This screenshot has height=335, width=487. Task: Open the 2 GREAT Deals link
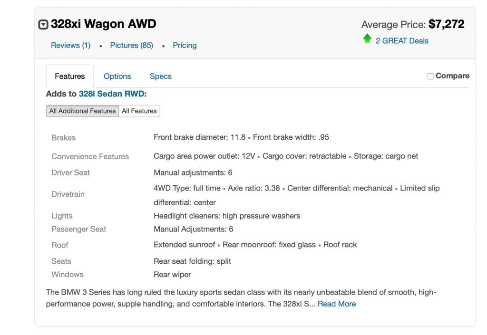coord(402,41)
